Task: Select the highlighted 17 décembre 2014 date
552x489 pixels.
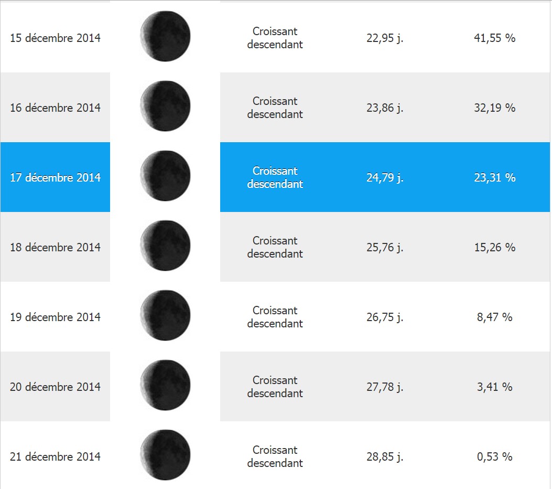Action: tap(55, 177)
